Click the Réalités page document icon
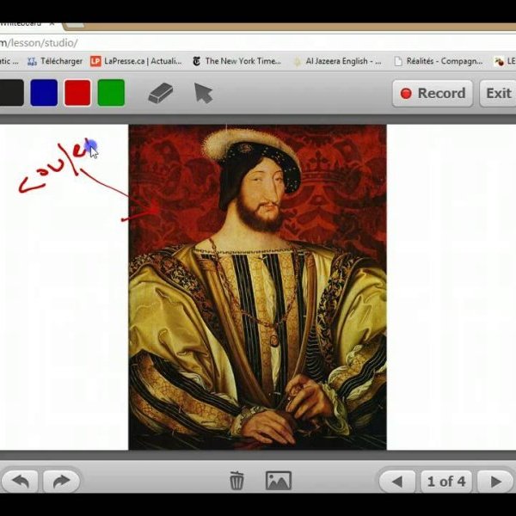 click(x=398, y=61)
